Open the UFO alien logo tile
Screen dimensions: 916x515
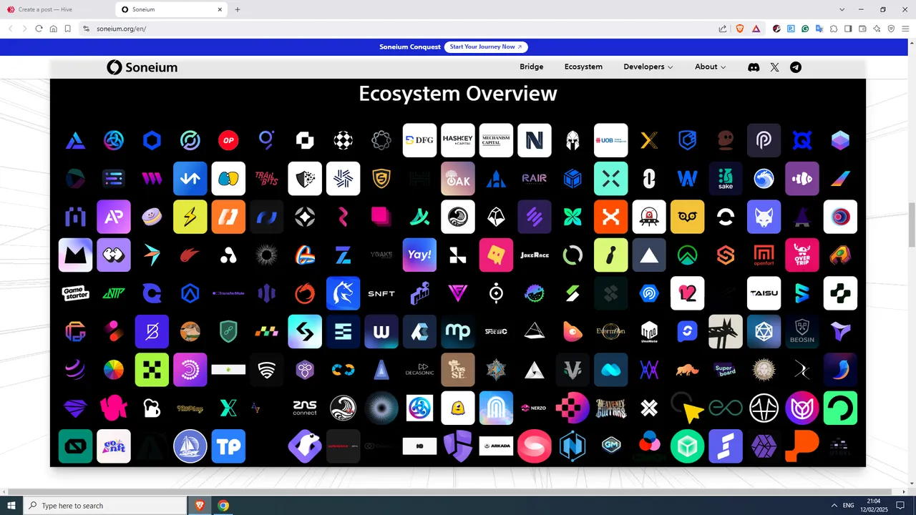pyautogui.click(x=649, y=217)
